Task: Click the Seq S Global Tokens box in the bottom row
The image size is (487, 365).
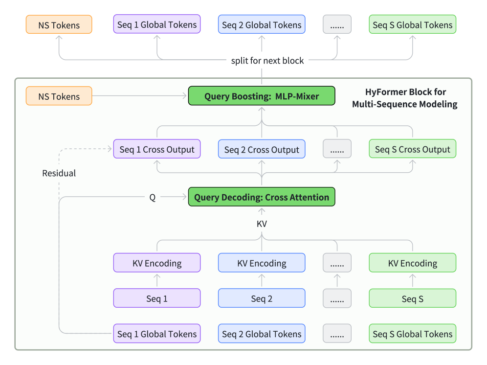Action: pyautogui.click(x=412, y=334)
